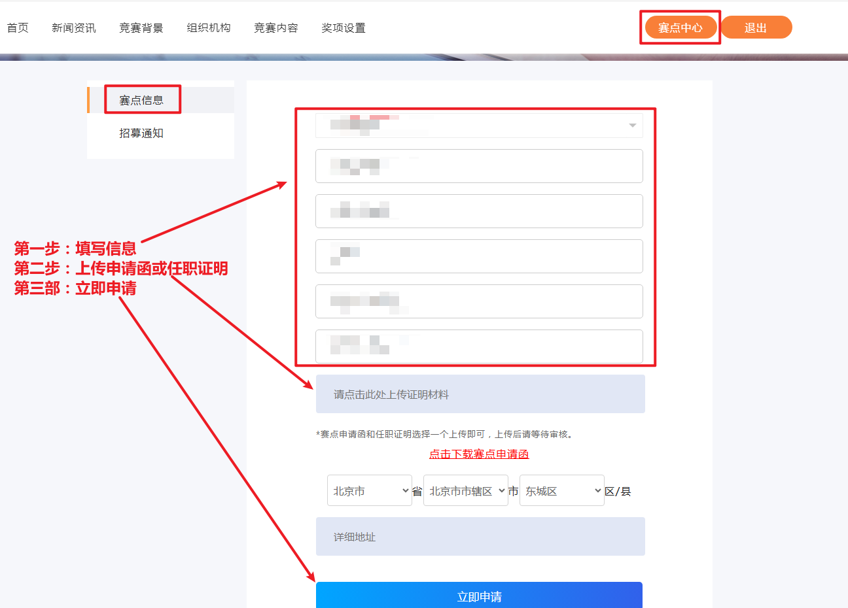Select 组织机构 from top navigation
The width and height of the screenshot is (848, 608).
[208, 27]
